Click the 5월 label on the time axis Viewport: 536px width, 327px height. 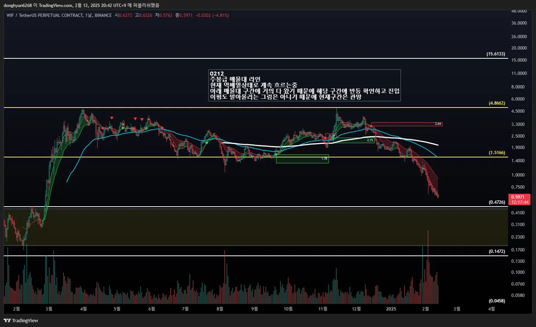coord(117,309)
